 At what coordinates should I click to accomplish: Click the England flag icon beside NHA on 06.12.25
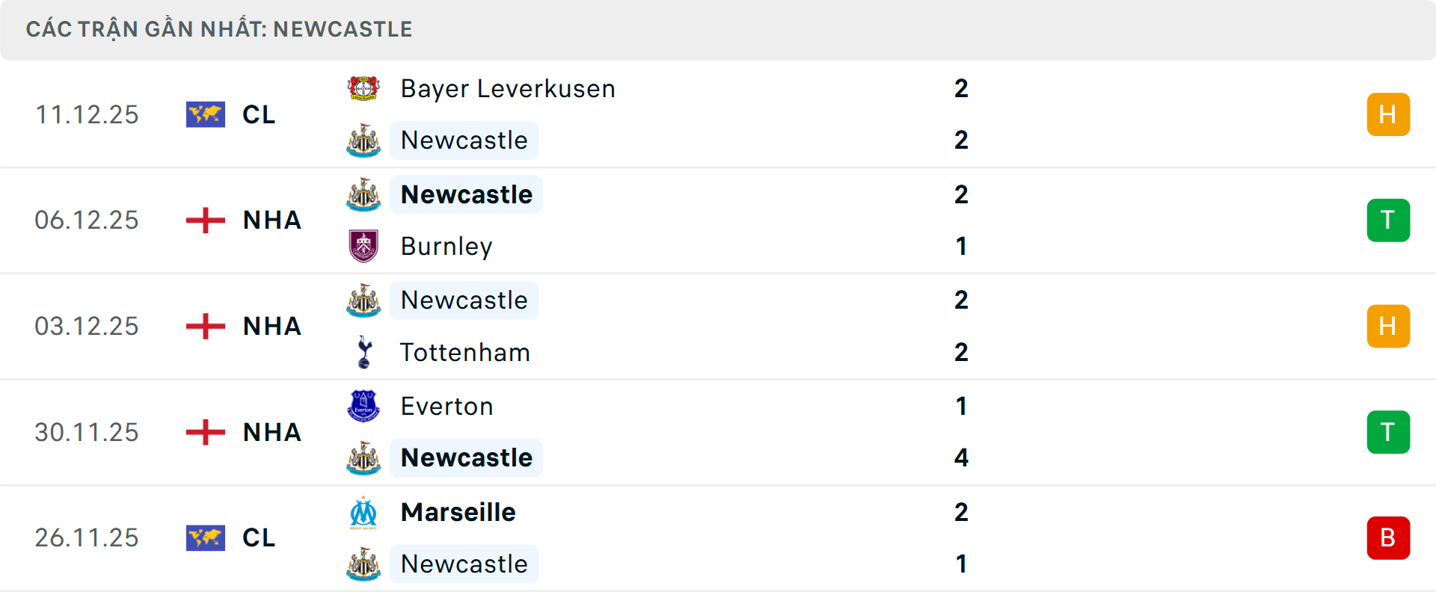(206, 220)
